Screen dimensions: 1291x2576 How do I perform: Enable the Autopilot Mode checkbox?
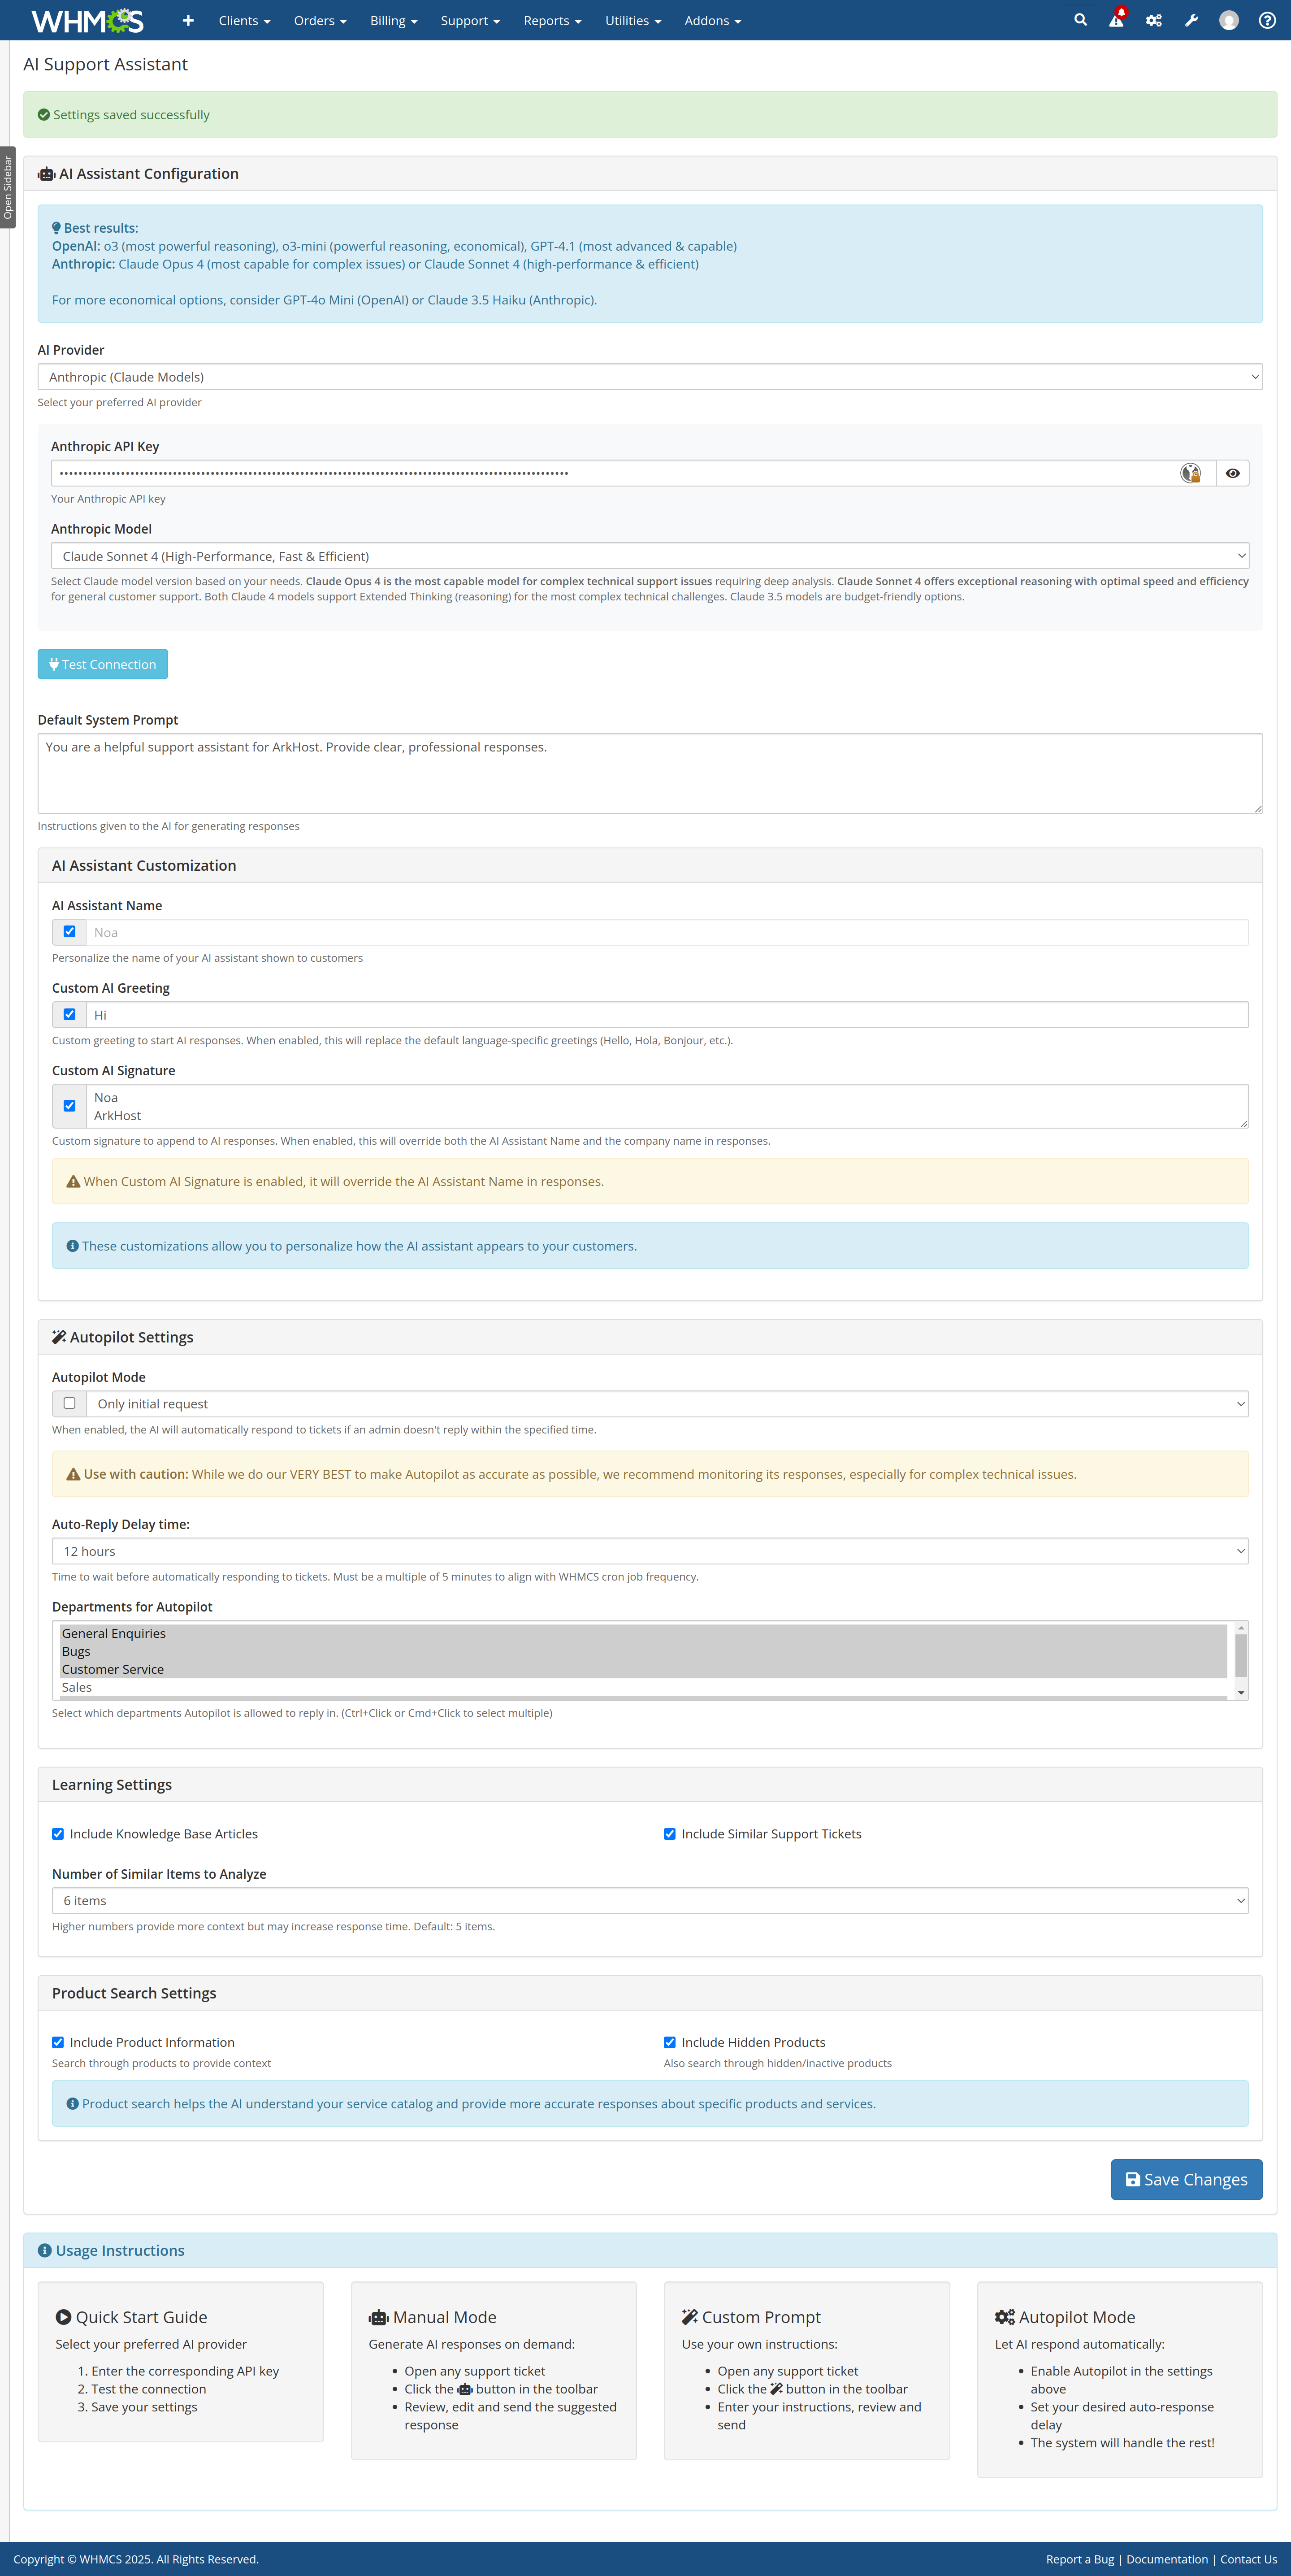[x=69, y=1403]
